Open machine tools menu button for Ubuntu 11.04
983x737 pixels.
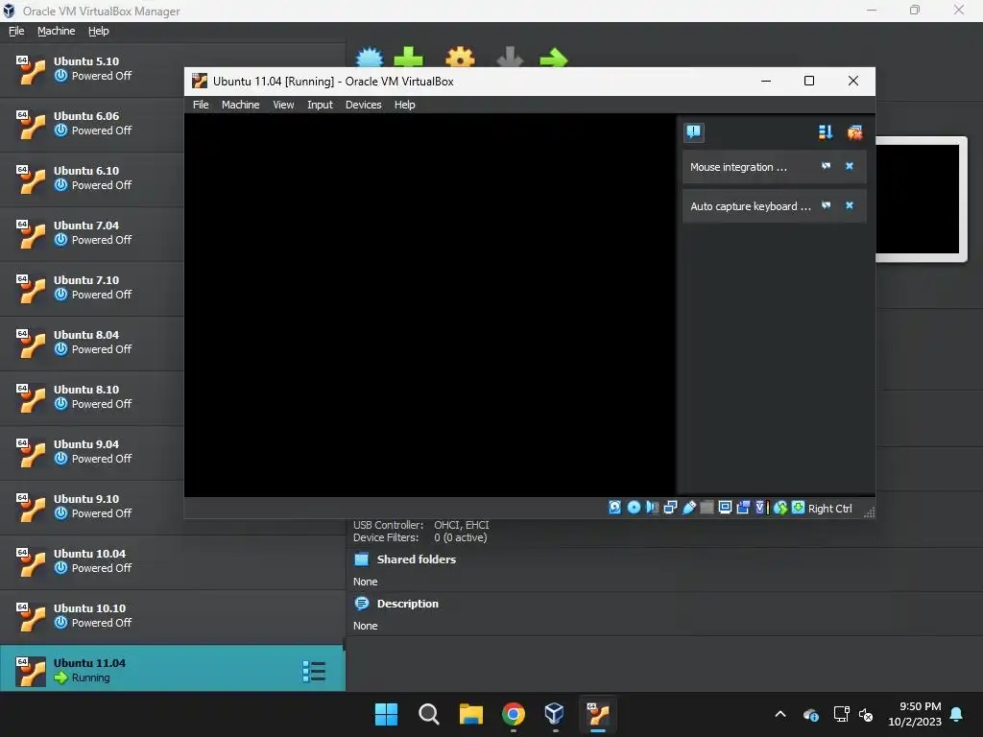coord(314,671)
